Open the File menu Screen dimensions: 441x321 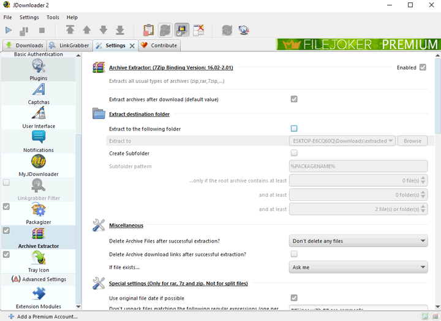tap(7, 17)
